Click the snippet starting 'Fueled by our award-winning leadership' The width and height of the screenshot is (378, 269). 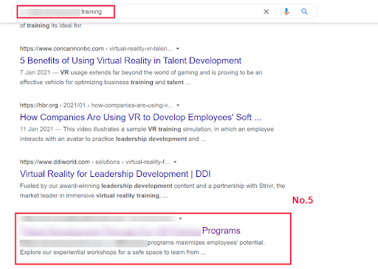(x=152, y=191)
